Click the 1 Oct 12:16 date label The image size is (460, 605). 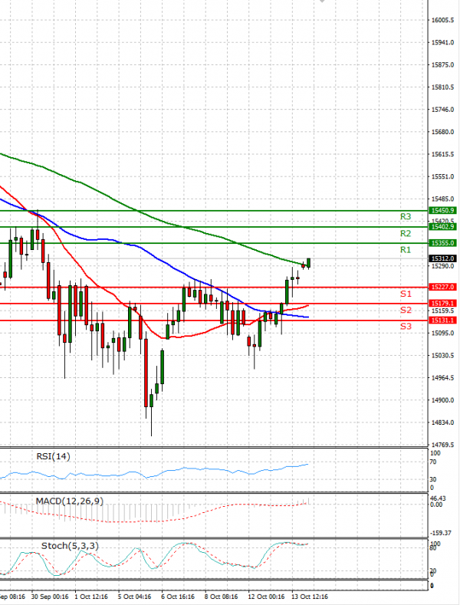[91, 597]
